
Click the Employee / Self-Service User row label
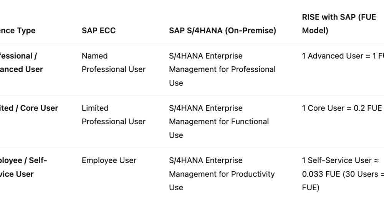(23, 167)
